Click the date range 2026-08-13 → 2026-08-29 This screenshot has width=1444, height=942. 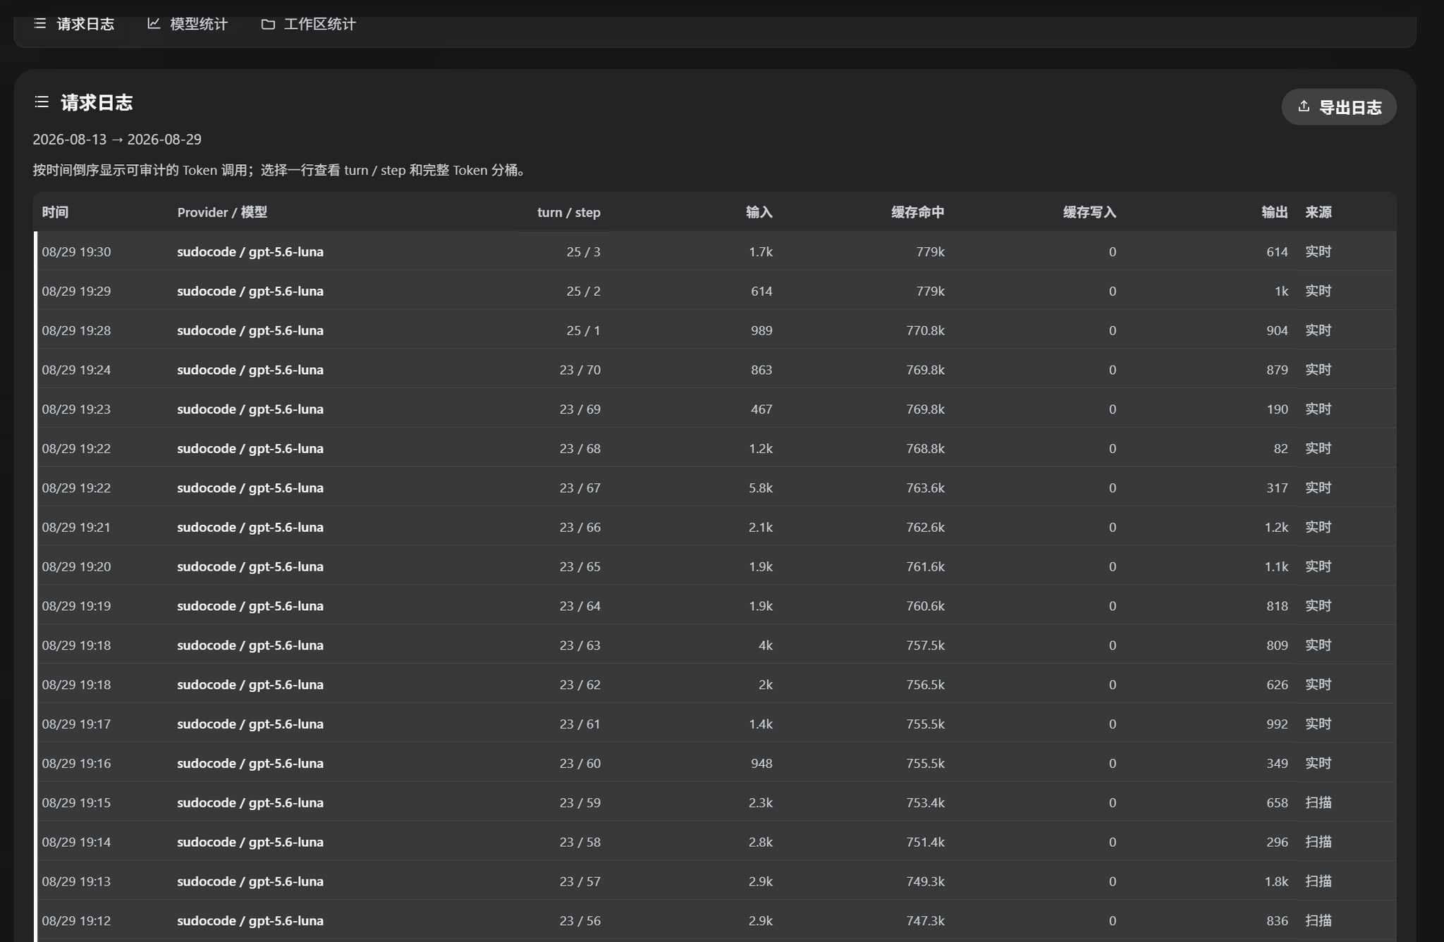(117, 140)
